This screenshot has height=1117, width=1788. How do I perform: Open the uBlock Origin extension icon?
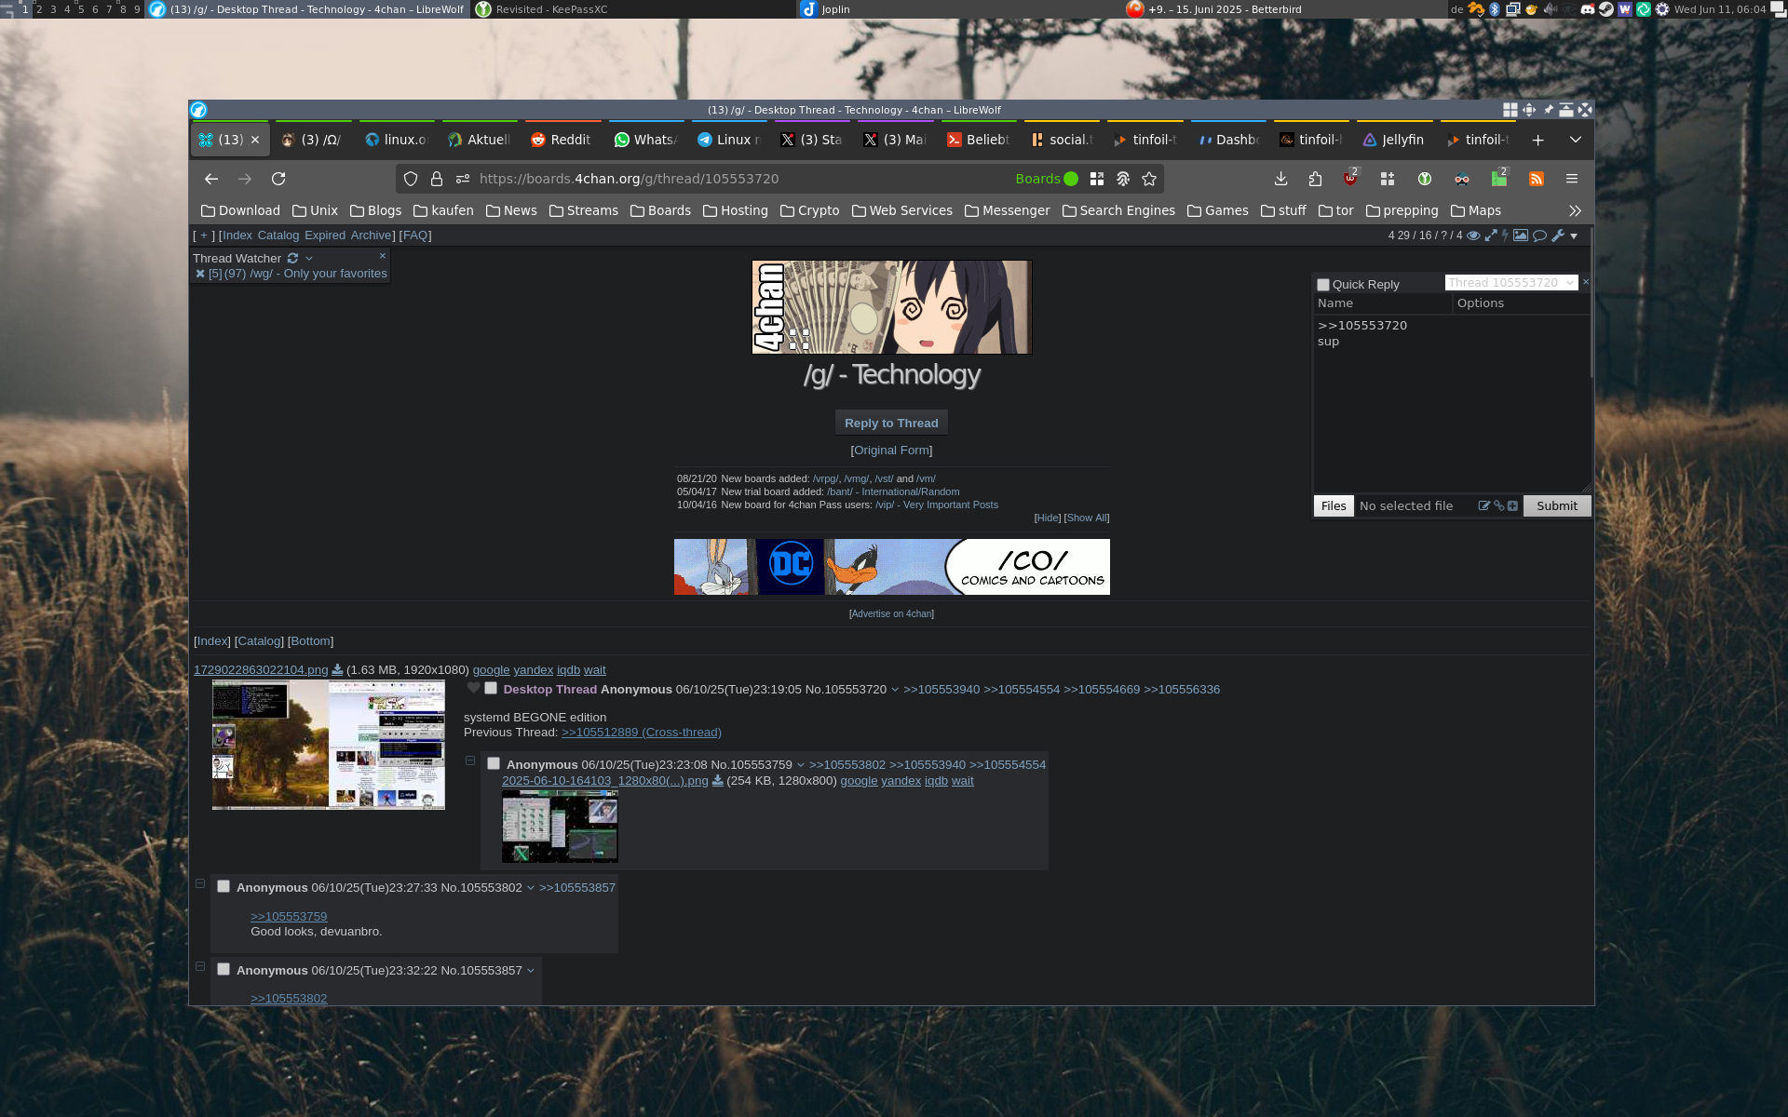click(x=1350, y=179)
